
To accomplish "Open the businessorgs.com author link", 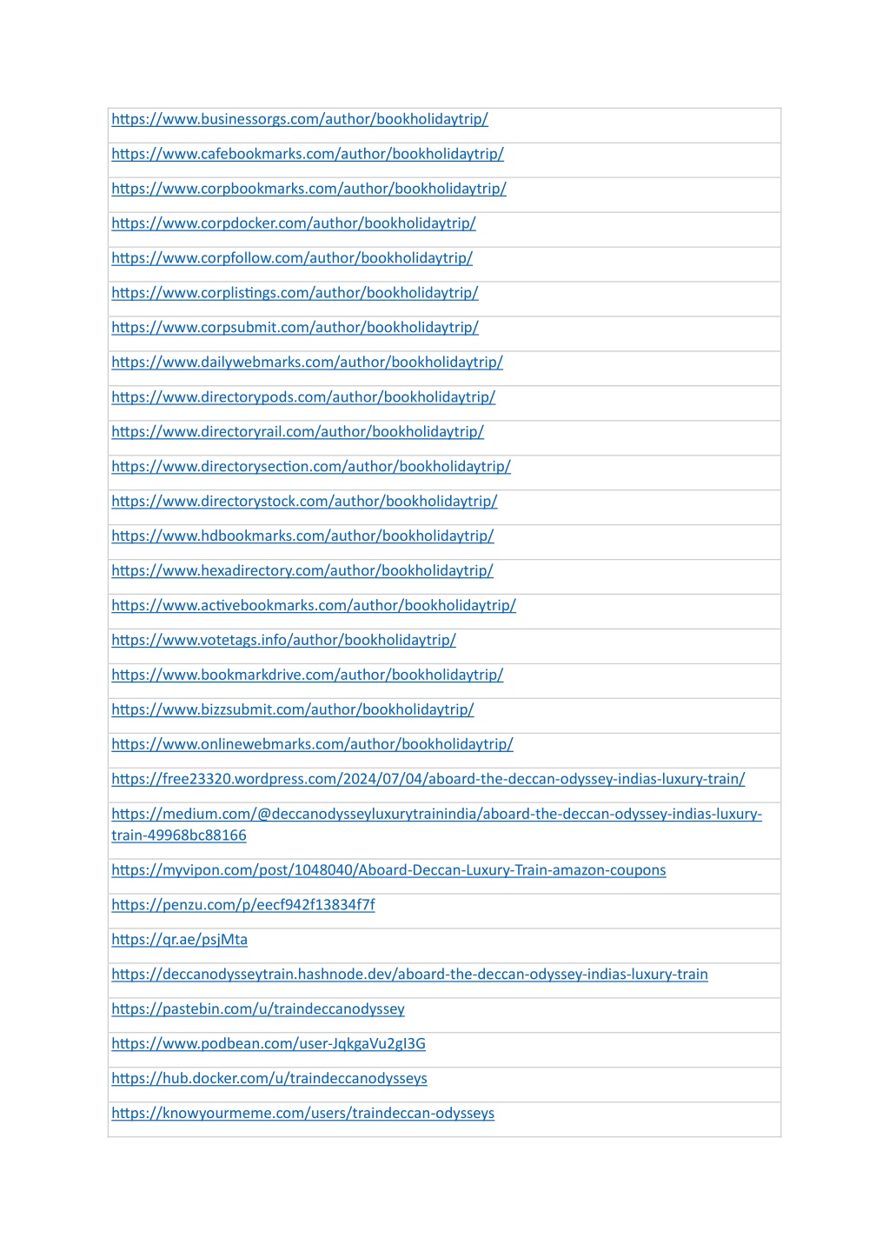I will (300, 119).
